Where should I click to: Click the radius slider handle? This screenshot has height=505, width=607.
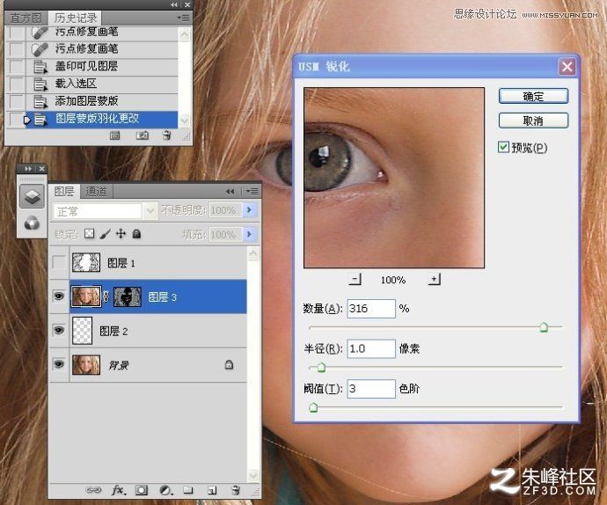pos(321,367)
